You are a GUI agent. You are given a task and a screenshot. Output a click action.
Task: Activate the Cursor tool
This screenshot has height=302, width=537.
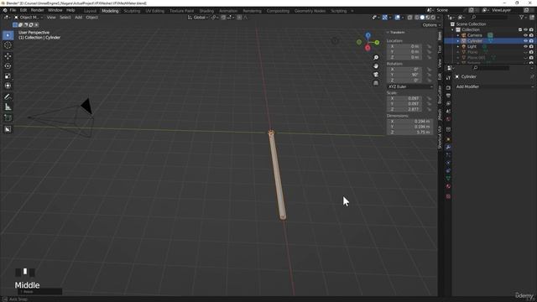pos(8,45)
